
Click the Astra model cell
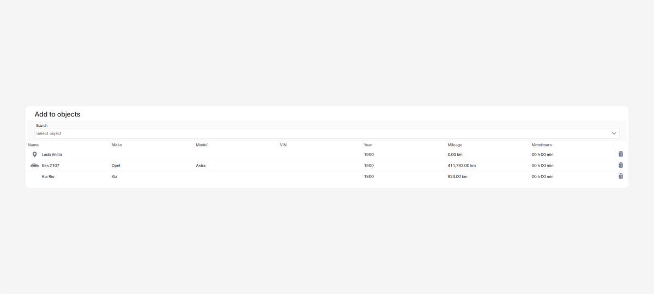pyautogui.click(x=201, y=166)
